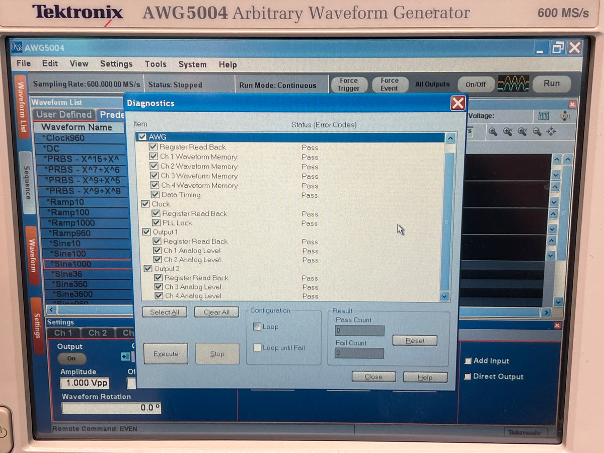Toggle the Ch 3 Analog Level checkbox
This screenshot has width=604, height=453.
point(159,287)
